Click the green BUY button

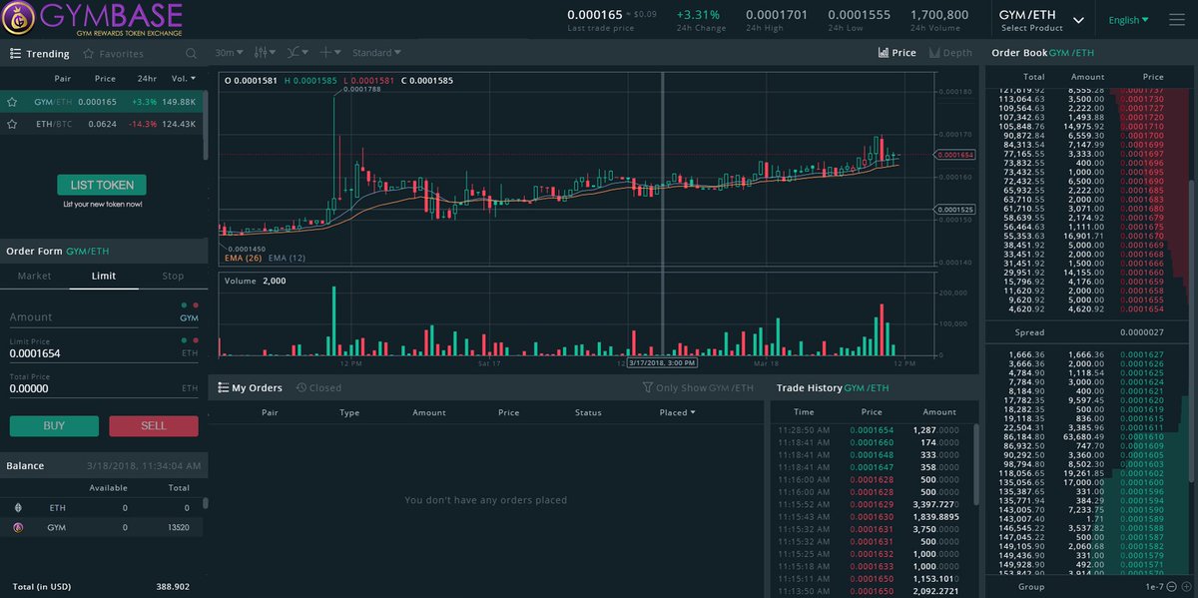[54, 425]
